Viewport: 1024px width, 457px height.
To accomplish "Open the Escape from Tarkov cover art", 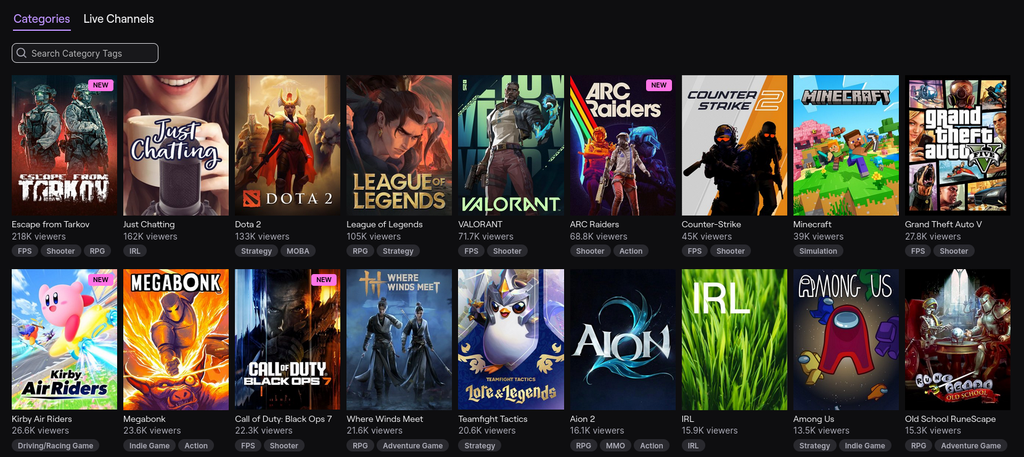I will coord(64,145).
